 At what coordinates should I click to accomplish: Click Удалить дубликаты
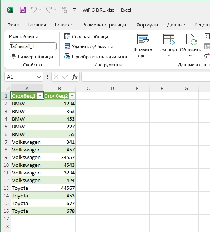(88, 47)
